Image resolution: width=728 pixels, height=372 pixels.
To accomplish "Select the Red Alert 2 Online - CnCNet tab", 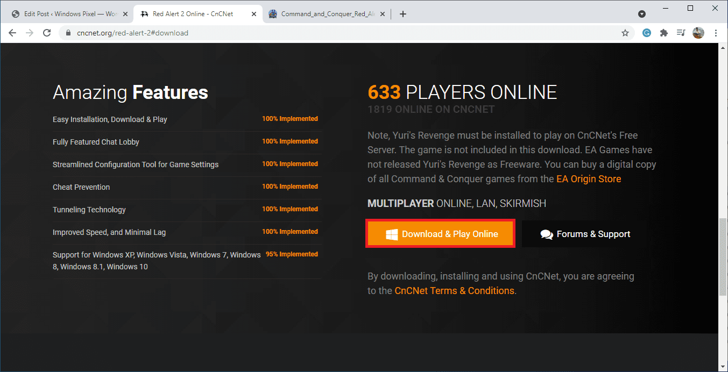I will [x=197, y=14].
